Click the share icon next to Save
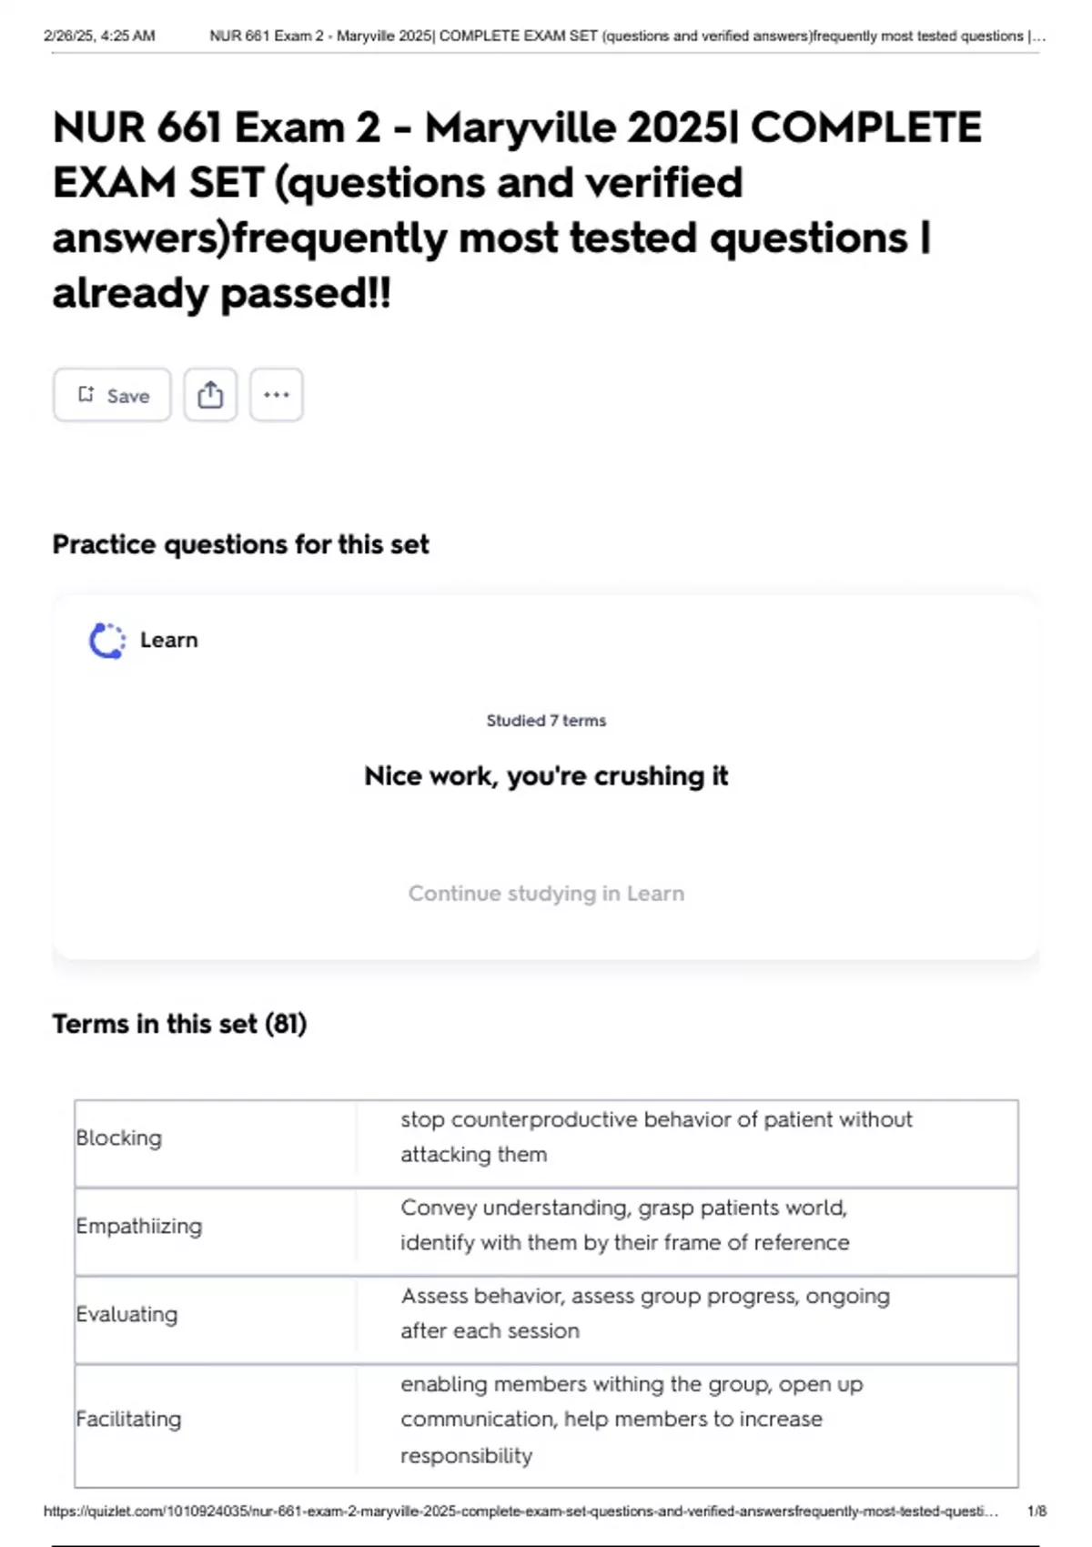 tap(210, 395)
